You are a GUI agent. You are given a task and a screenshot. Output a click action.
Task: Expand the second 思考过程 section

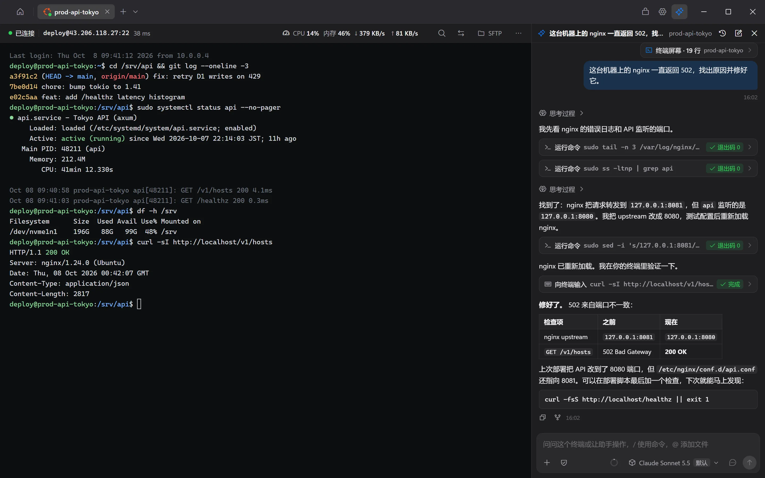tap(561, 189)
